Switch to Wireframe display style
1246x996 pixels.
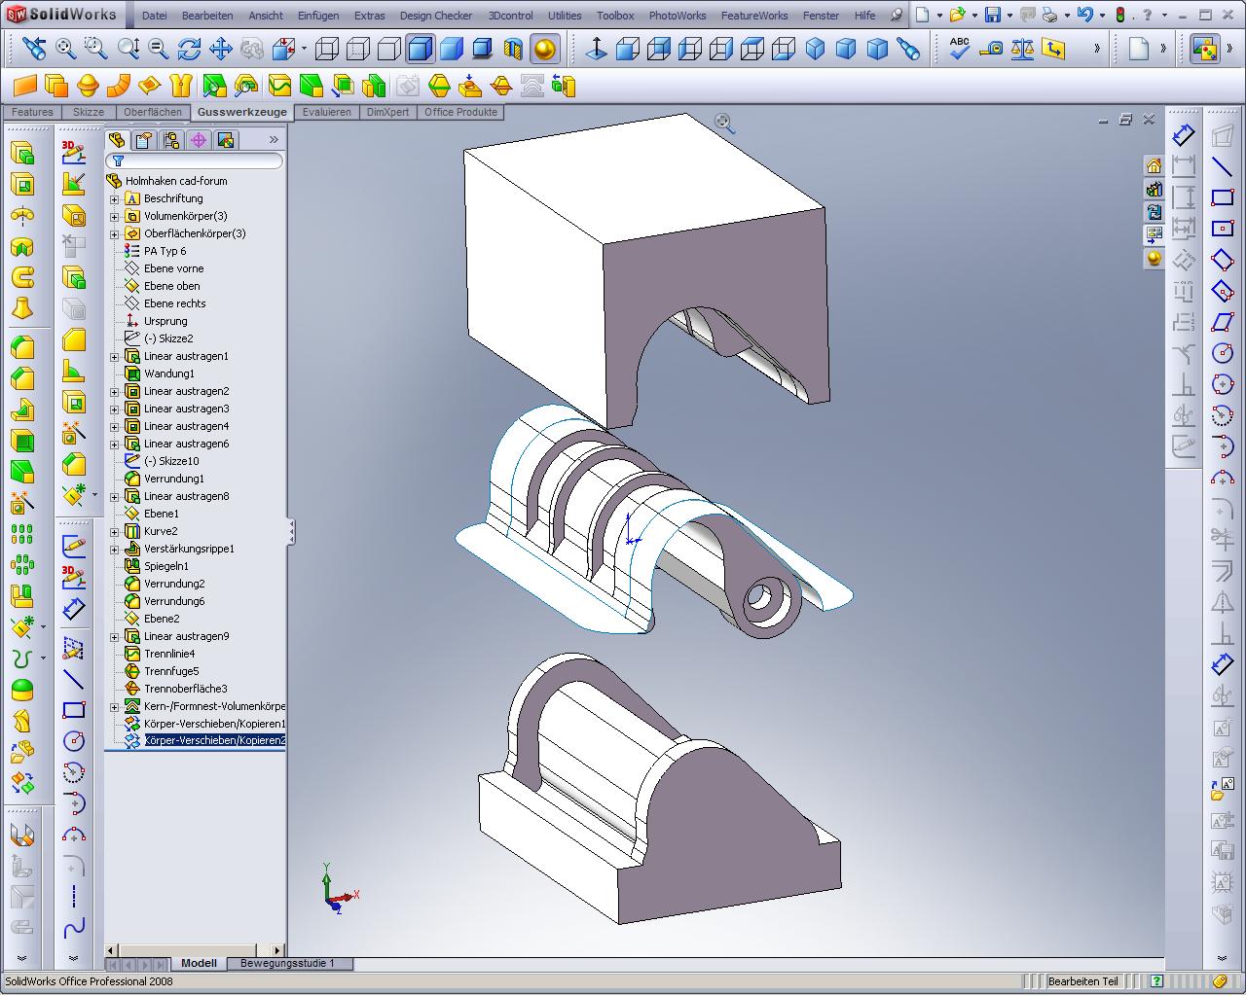click(327, 49)
